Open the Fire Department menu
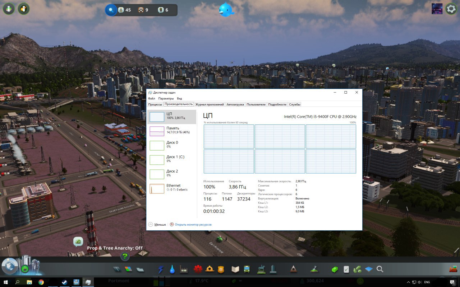The height and width of the screenshot is (287, 460). tap(210, 269)
